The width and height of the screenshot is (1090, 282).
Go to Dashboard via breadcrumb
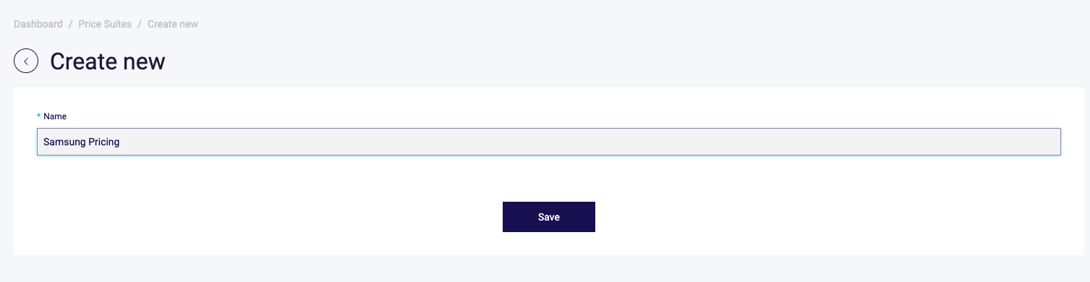click(38, 24)
